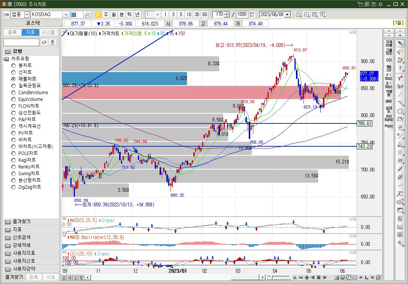
Task: Click the erase-all drawings eraser icon
Action: [x=400, y=60]
